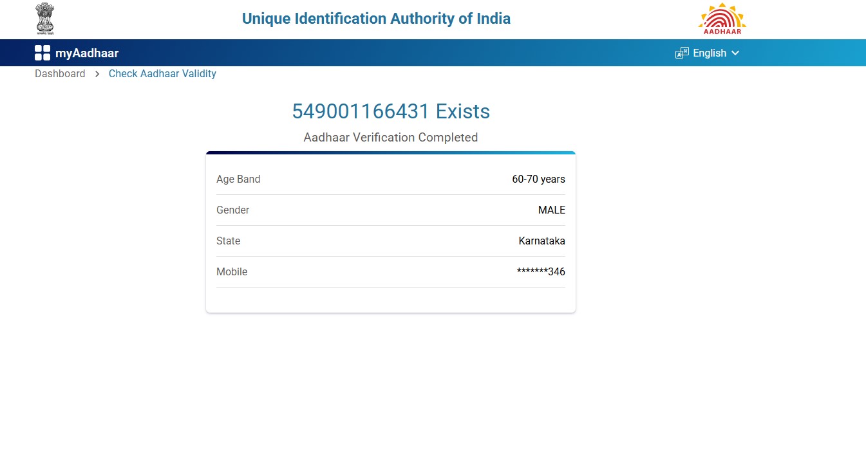Click the Karnataka value
The image size is (866, 458).
tap(542, 241)
